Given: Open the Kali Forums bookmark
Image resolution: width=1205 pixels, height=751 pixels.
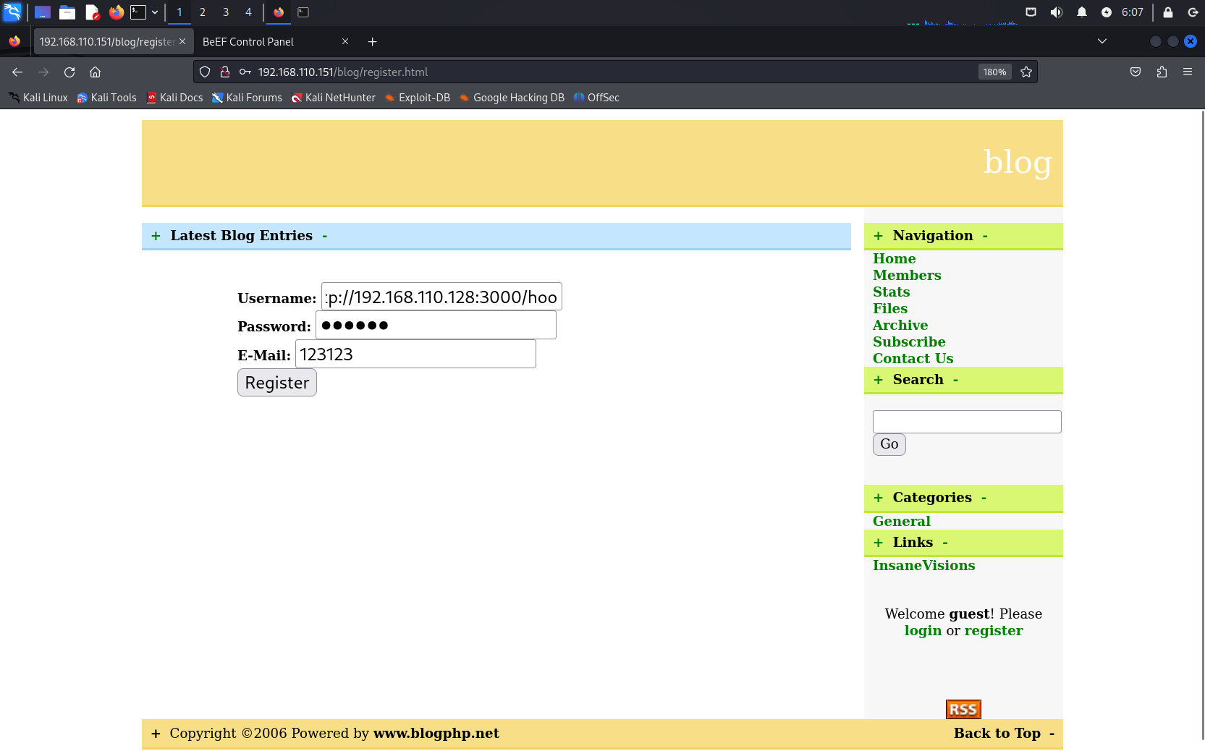Looking at the screenshot, I should point(247,98).
